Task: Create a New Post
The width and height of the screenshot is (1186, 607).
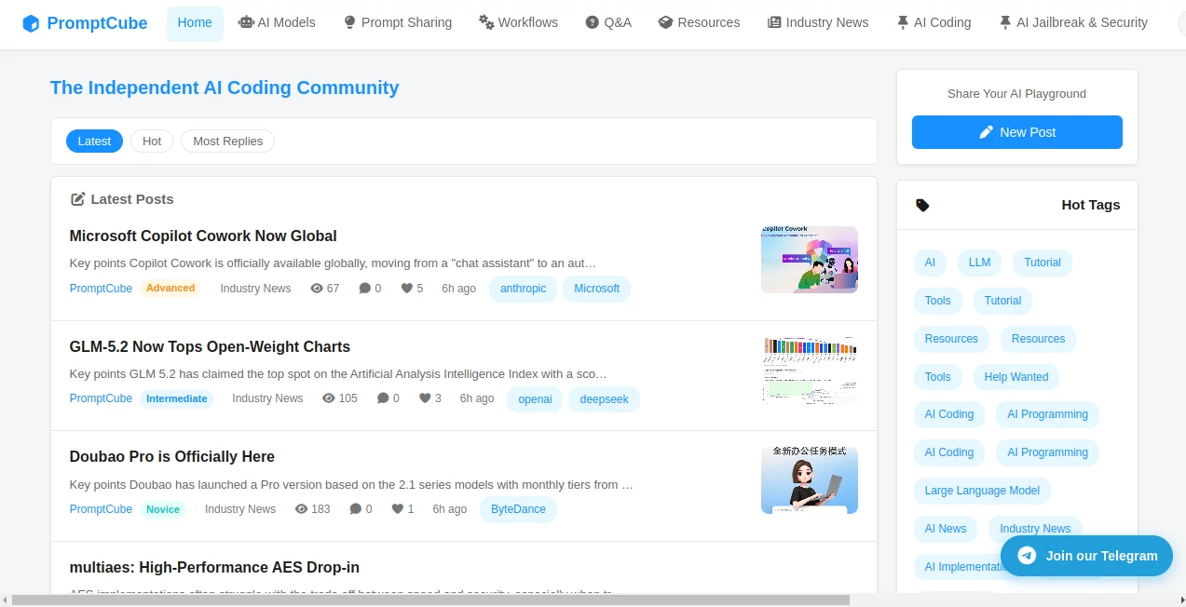Action: pyautogui.click(x=1017, y=132)
